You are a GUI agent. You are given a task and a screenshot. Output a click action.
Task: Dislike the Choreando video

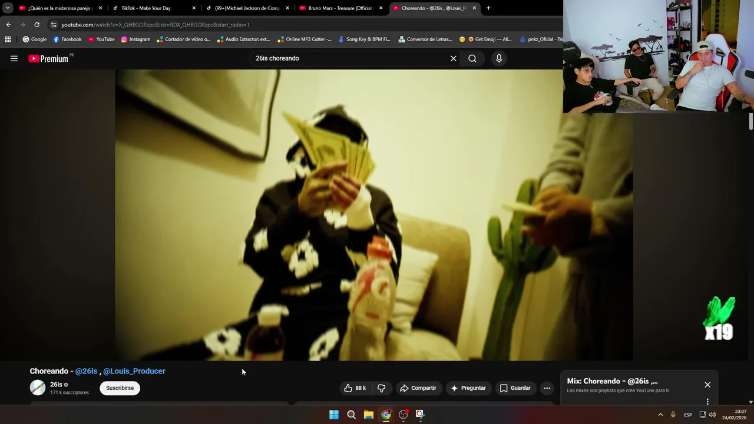pos(381,388)
